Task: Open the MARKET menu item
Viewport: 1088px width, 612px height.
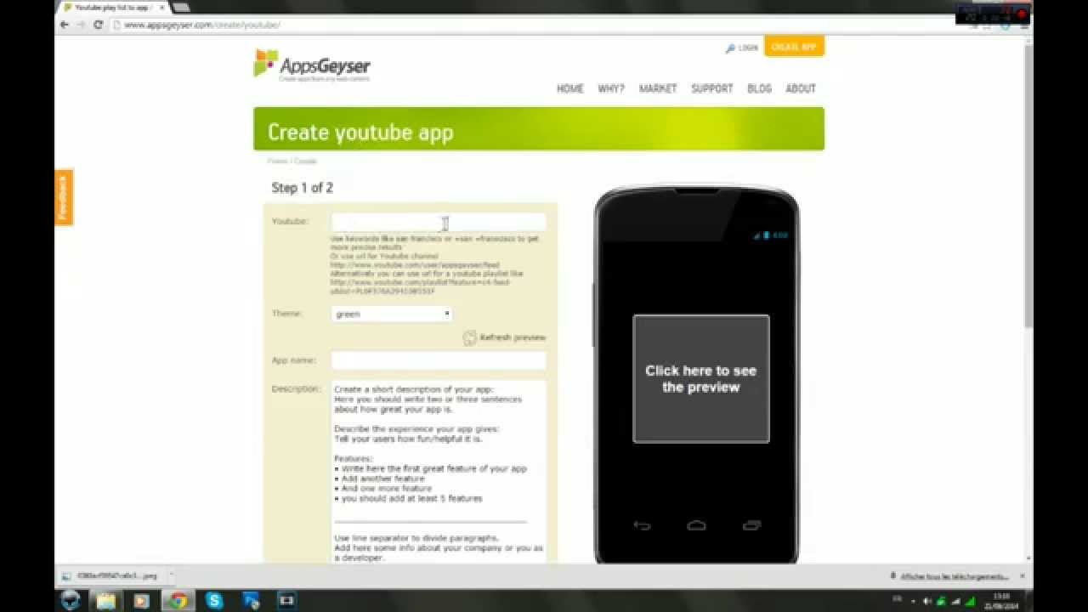Action: click(x=658, y=88)
